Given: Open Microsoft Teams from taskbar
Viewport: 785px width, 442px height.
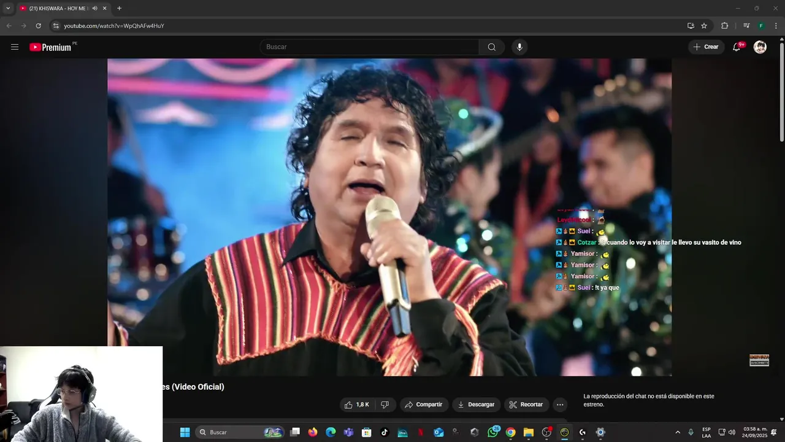Looking at the screenshot, I should pyautogui.click(x=348, y=432).
